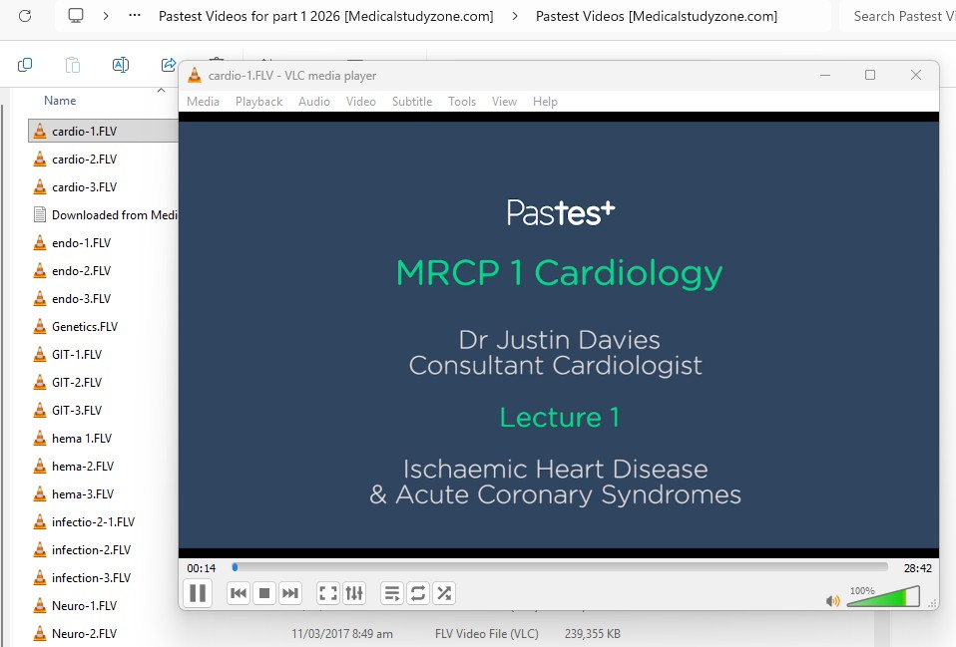Click the Rename icon in Explorer toolbar
This screenshot has width=956, height=647.
click(x=121, y=65)
